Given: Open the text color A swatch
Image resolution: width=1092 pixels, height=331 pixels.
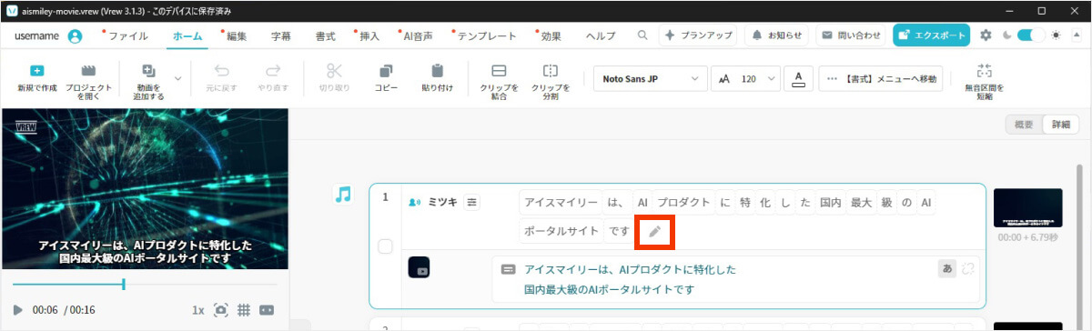Looking at the screenshot, I should [x=798, y=79].
